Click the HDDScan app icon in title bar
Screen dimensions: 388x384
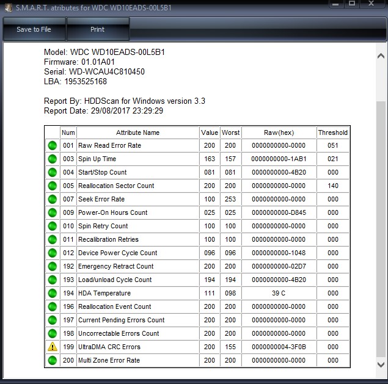pos(9,8)
